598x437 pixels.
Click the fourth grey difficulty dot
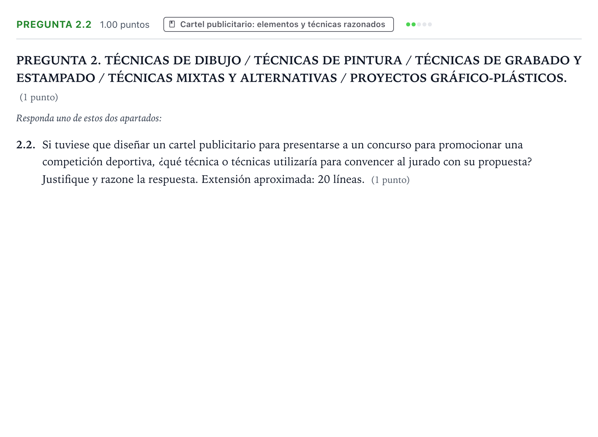(424, 24)
